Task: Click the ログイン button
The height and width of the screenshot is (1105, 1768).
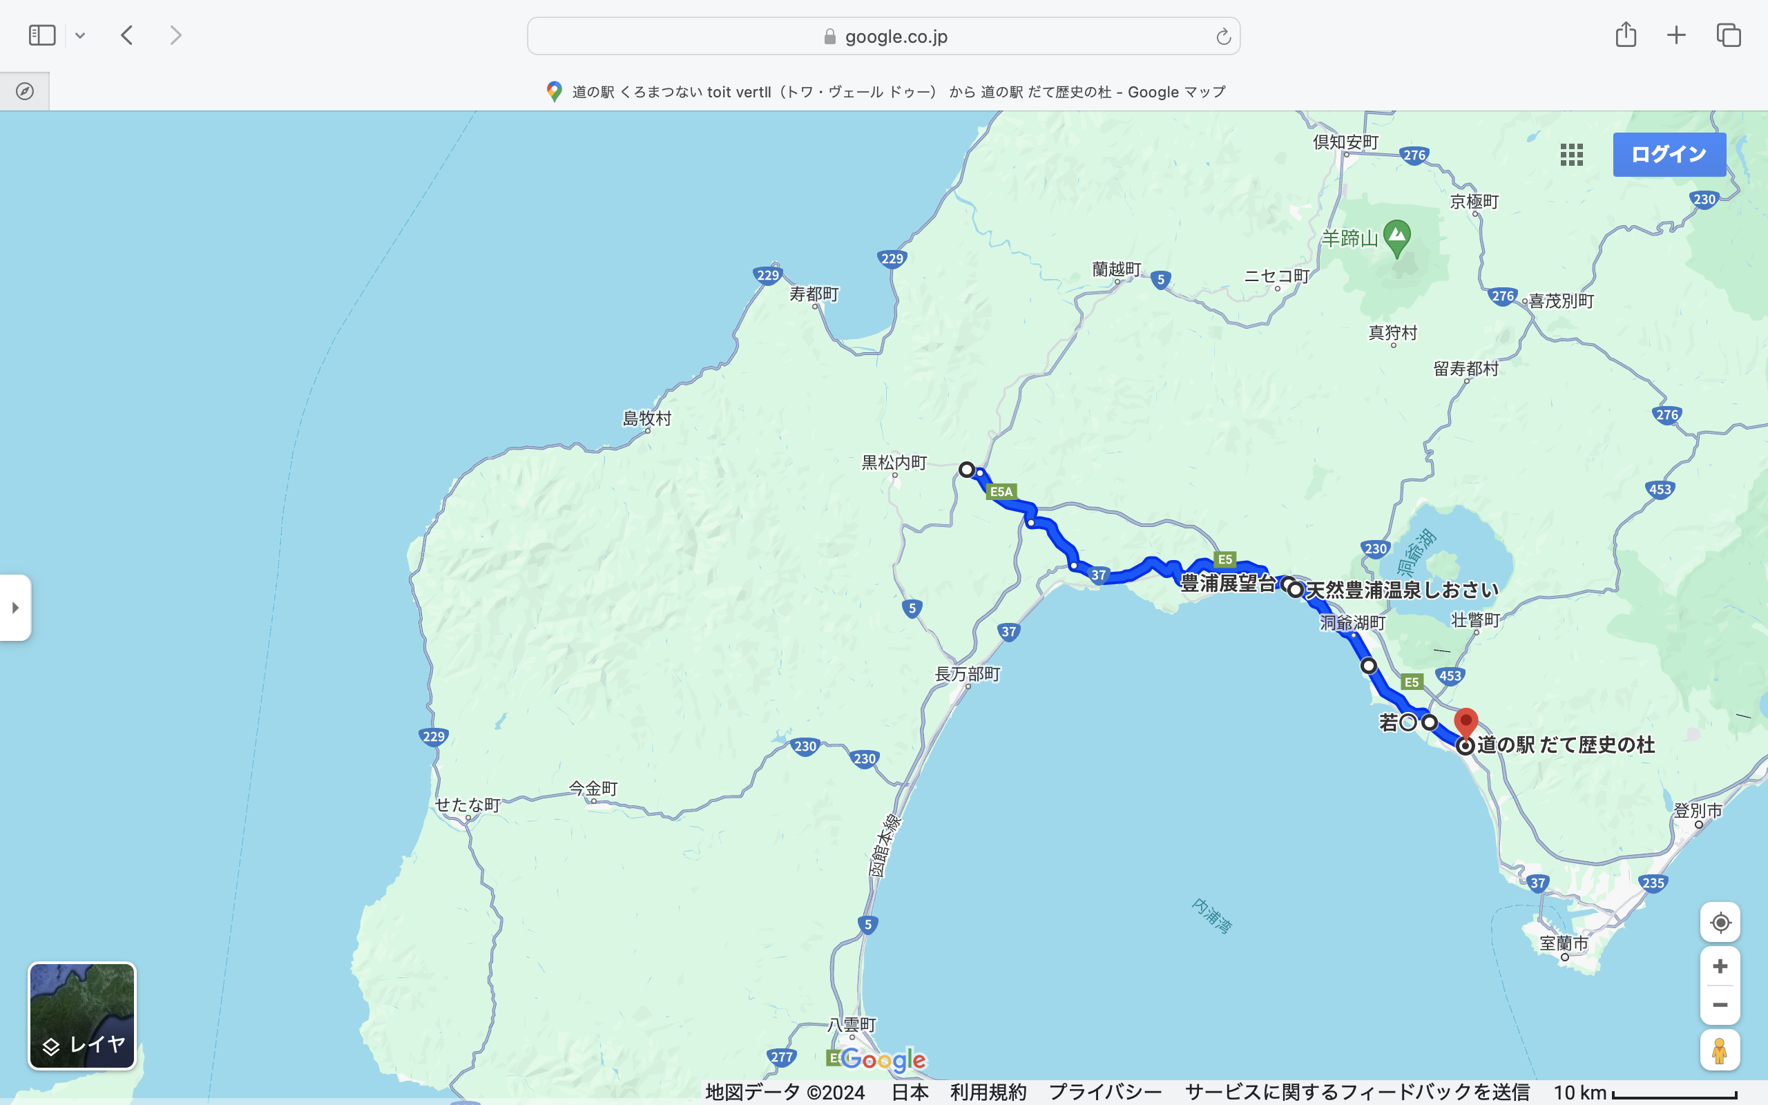Action: click(x=1669, y=154)
